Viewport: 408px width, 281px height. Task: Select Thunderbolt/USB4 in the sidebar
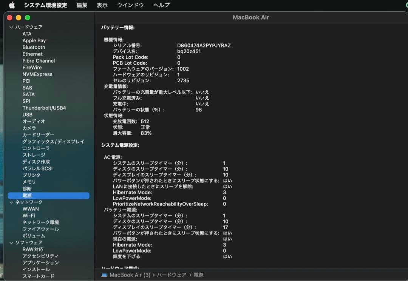coord(45,108)
